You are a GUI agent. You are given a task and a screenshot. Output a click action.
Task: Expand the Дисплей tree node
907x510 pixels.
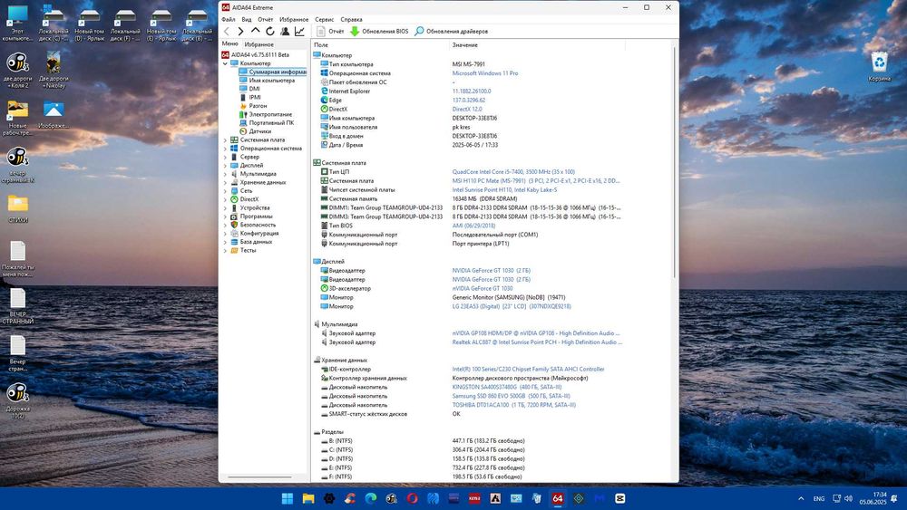pyautogui.click(x=225, y=165)
